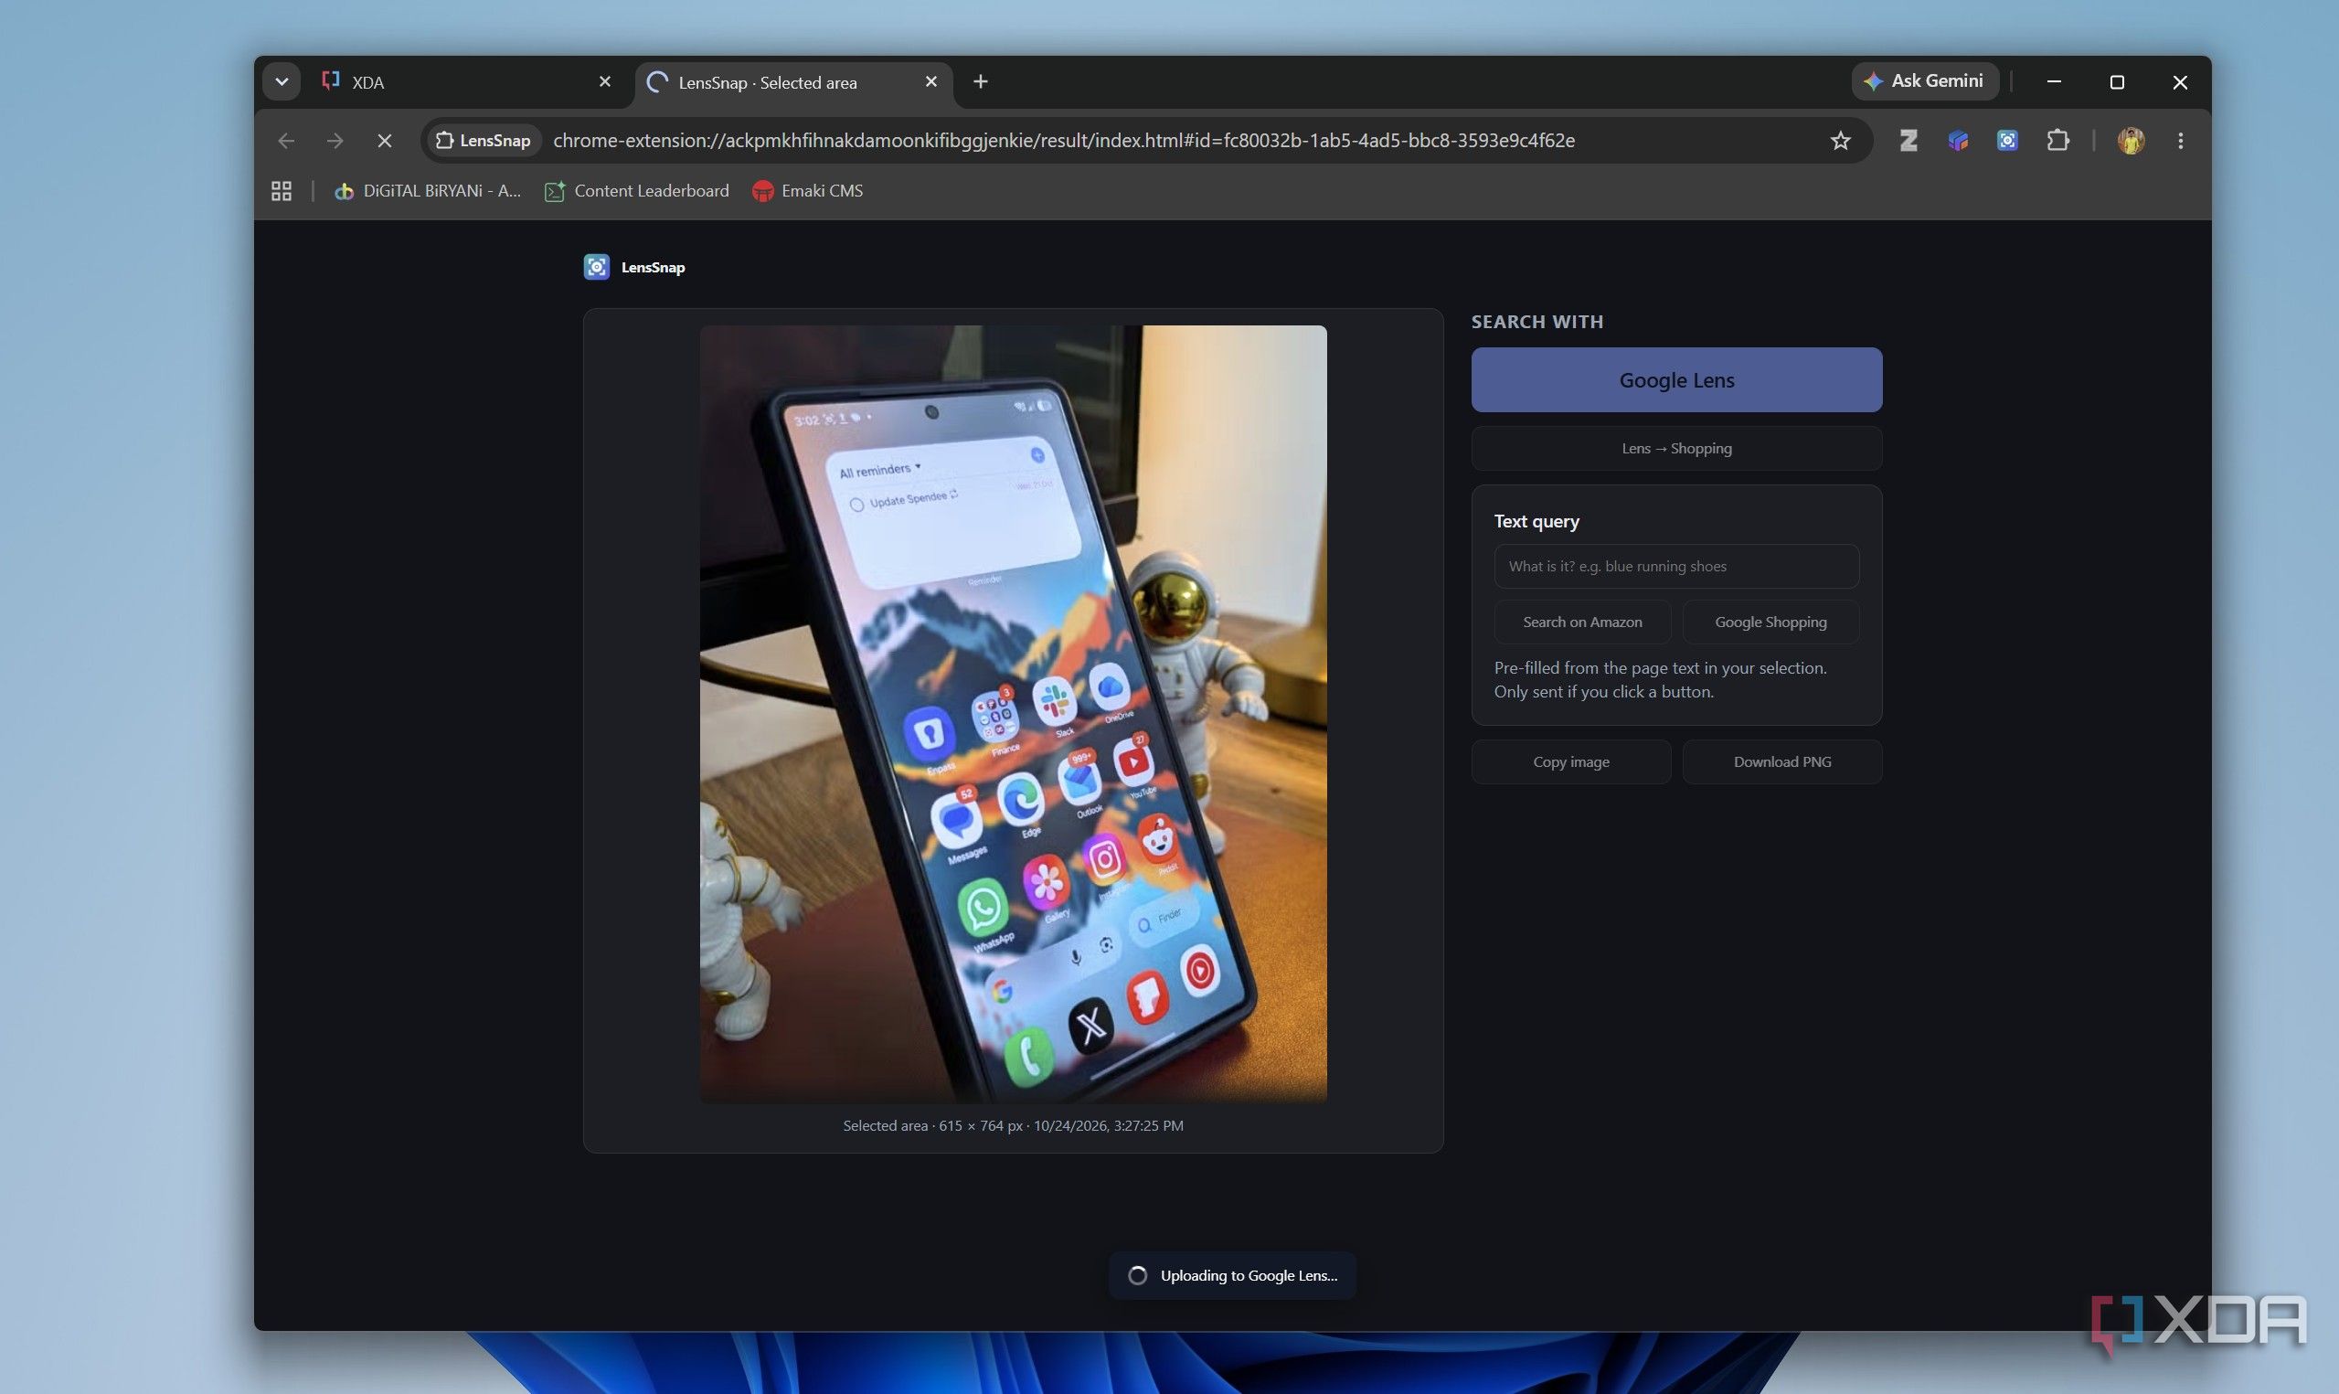This screenshot has height=1394, width=2339.
Task: Open the tab search dropdown arrow
Action: 281,81
